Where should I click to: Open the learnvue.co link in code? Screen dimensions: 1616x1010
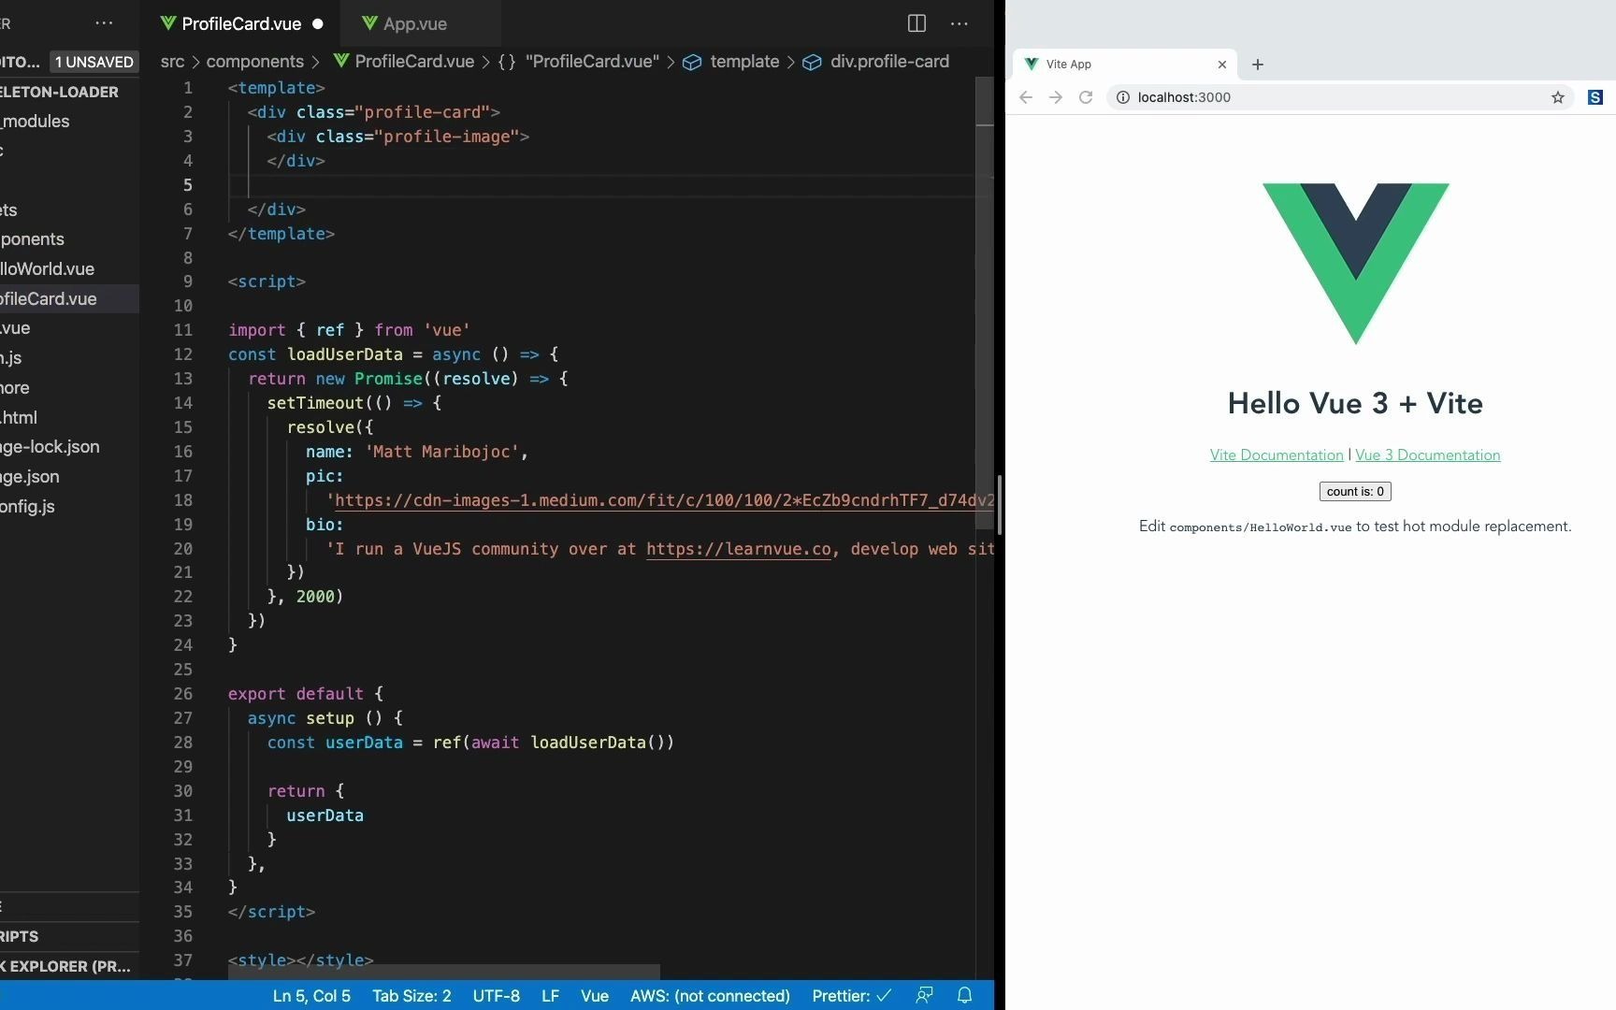click(x=738, y=549)
